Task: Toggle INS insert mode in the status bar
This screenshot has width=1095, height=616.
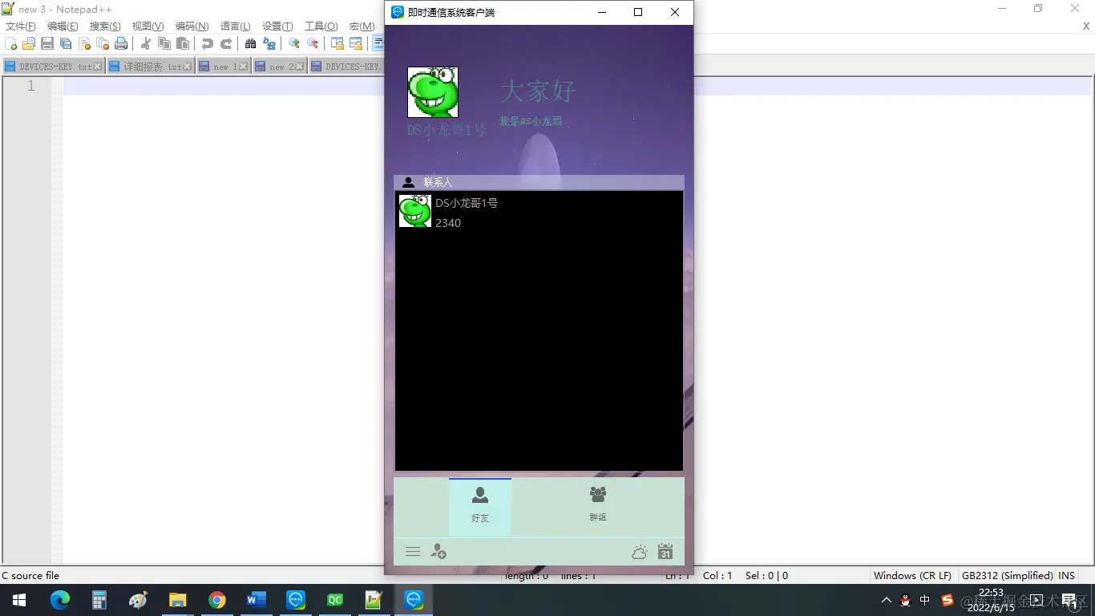Action: click(x=1066, y=575)
